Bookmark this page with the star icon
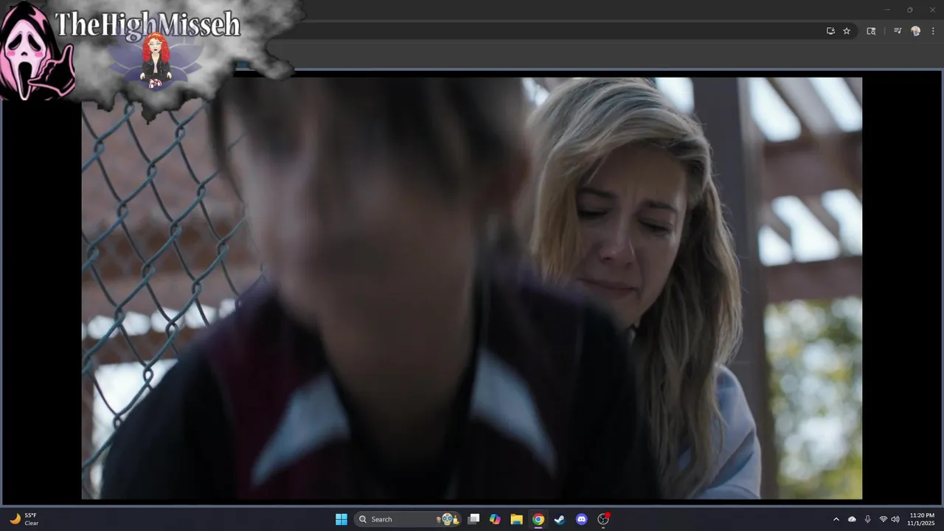Viewport: 944px width, 531px height. click(x=847, y=31)
